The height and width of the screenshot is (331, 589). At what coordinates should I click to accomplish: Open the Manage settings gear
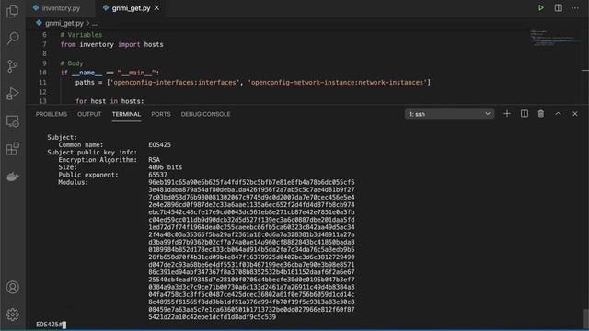tap(12, 314)
